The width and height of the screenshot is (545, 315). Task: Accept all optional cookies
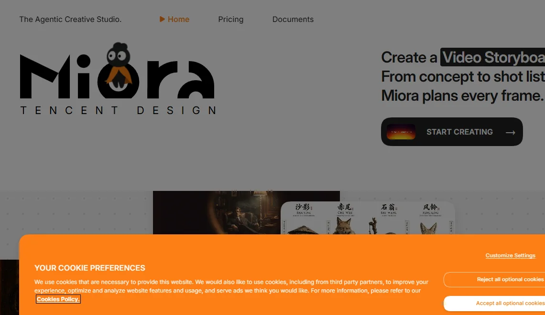coord(495,303)
